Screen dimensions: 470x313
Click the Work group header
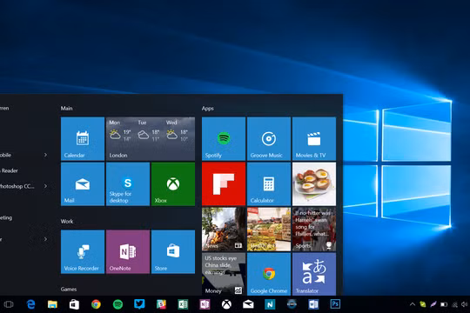[67, 222]
